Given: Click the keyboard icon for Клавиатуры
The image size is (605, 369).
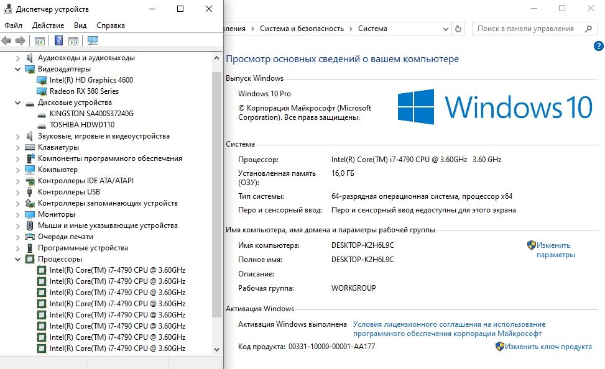Looking at the screenshot, I should tap(30, 147).
